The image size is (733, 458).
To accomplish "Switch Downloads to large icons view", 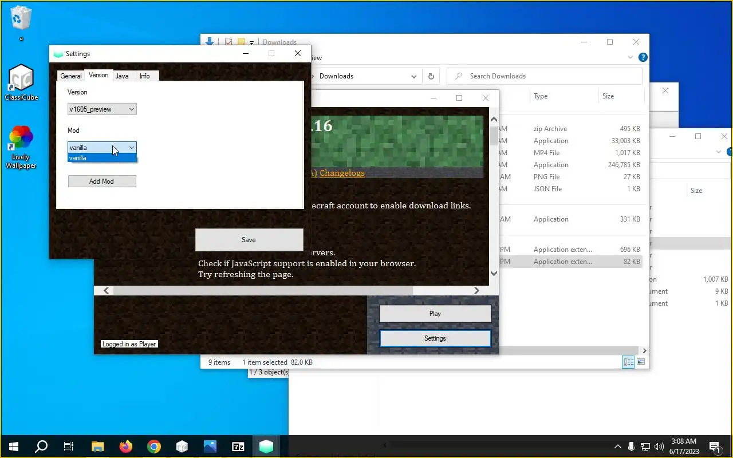I will (x=641, y=362).
